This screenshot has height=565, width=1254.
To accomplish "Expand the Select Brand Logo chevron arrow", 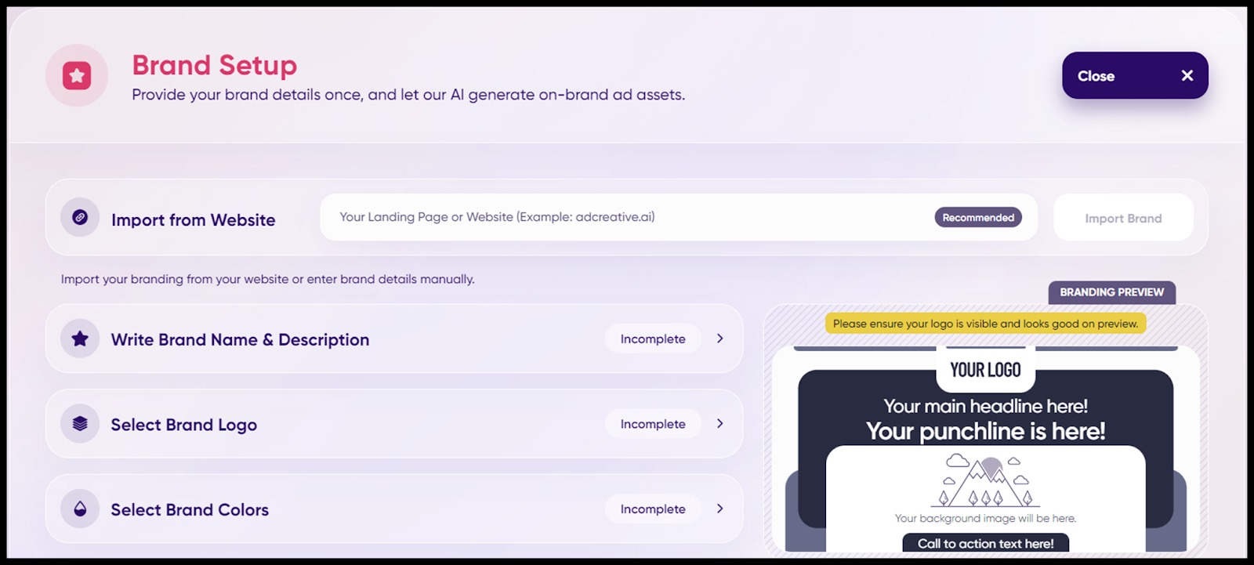I will 719,424.
